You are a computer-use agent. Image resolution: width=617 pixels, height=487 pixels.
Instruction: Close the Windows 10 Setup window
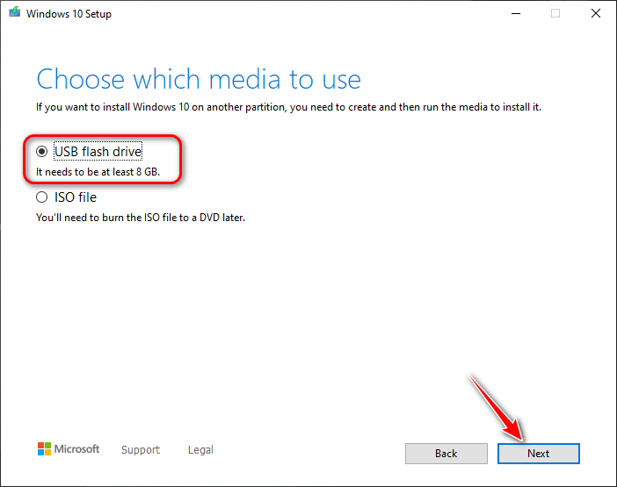coord(596,13)
